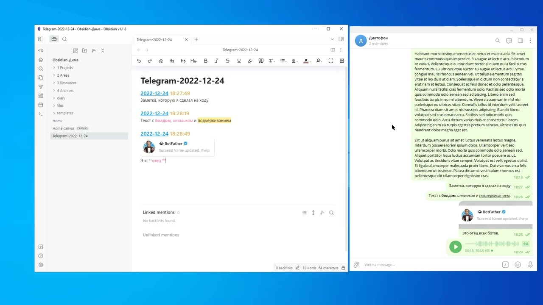Click the 2022-12-24 link at 18:28:49
Screen dimensions: 543x305
(x=154, y=134)
